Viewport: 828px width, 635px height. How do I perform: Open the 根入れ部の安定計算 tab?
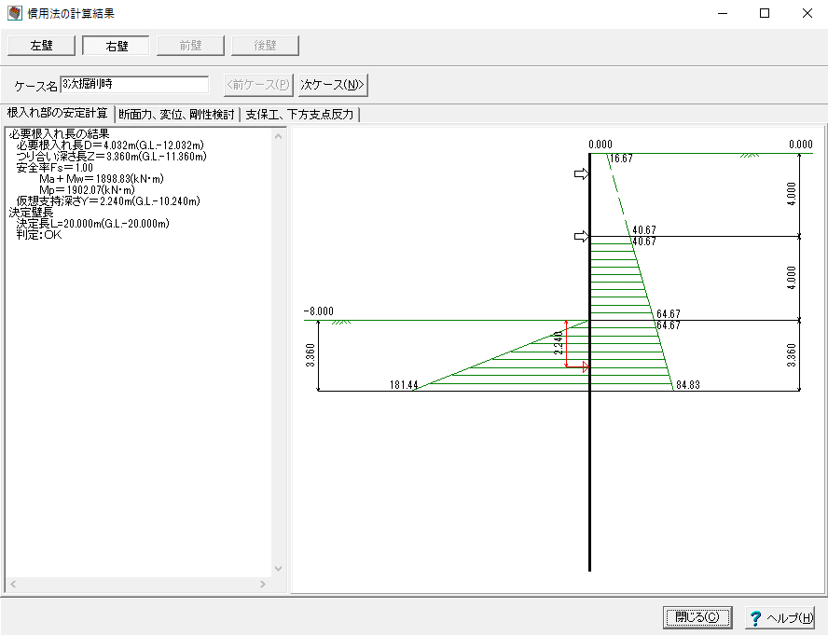(57, 114)
